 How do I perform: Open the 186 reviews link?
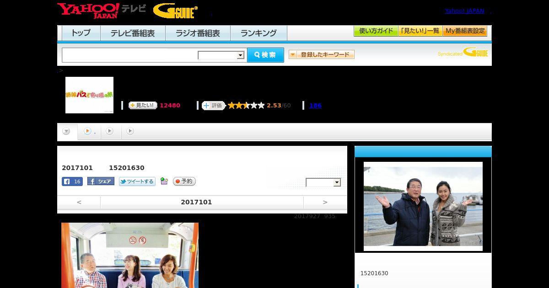315,106
